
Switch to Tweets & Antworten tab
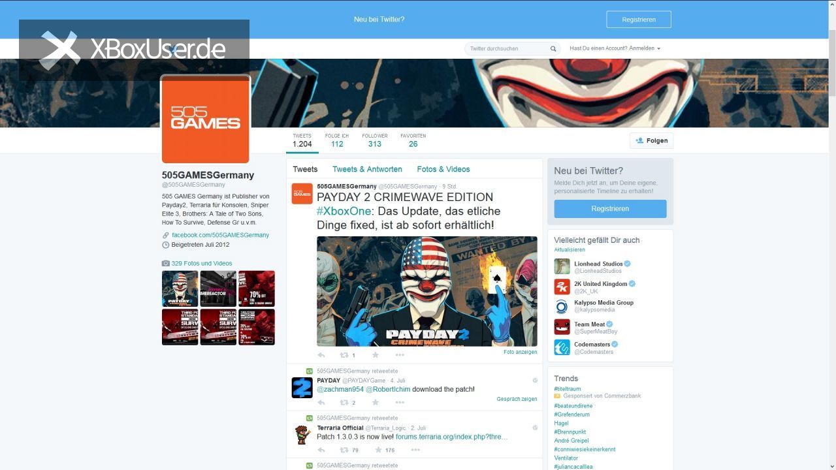pos(367,169)
